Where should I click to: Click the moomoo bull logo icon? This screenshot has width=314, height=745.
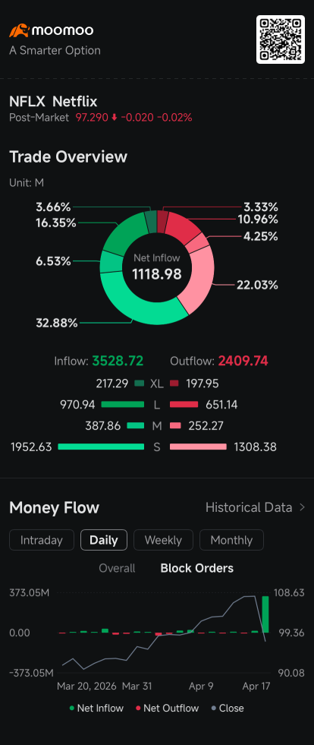point(19,31)
